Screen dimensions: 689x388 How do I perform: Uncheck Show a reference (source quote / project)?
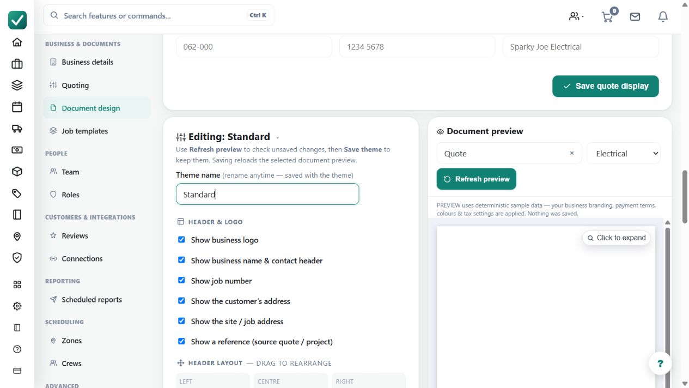[x=181, y=341]
